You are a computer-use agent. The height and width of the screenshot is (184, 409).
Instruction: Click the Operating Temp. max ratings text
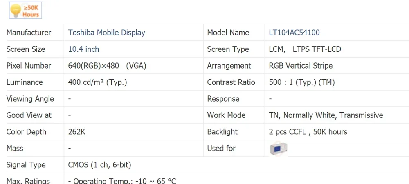pos(122,181)
